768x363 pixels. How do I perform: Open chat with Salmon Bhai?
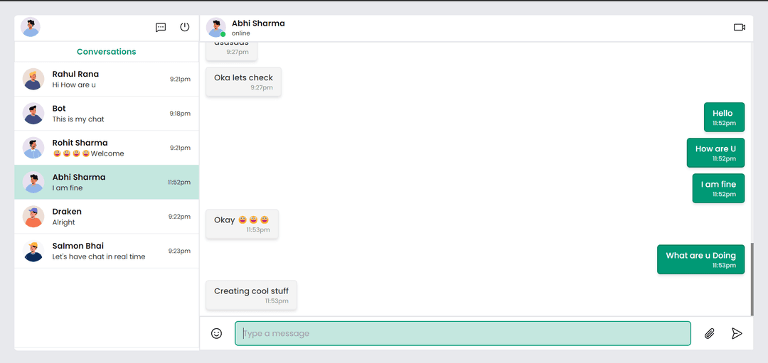(x=107, y=251)
